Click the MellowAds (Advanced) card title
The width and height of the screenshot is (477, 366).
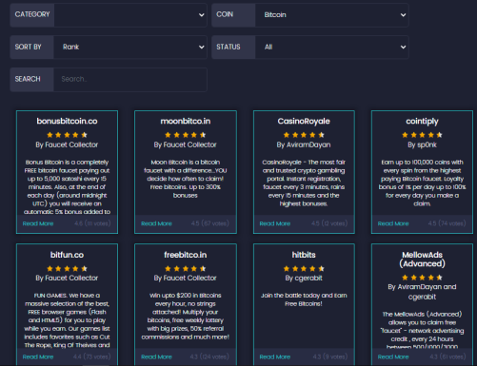422,260
